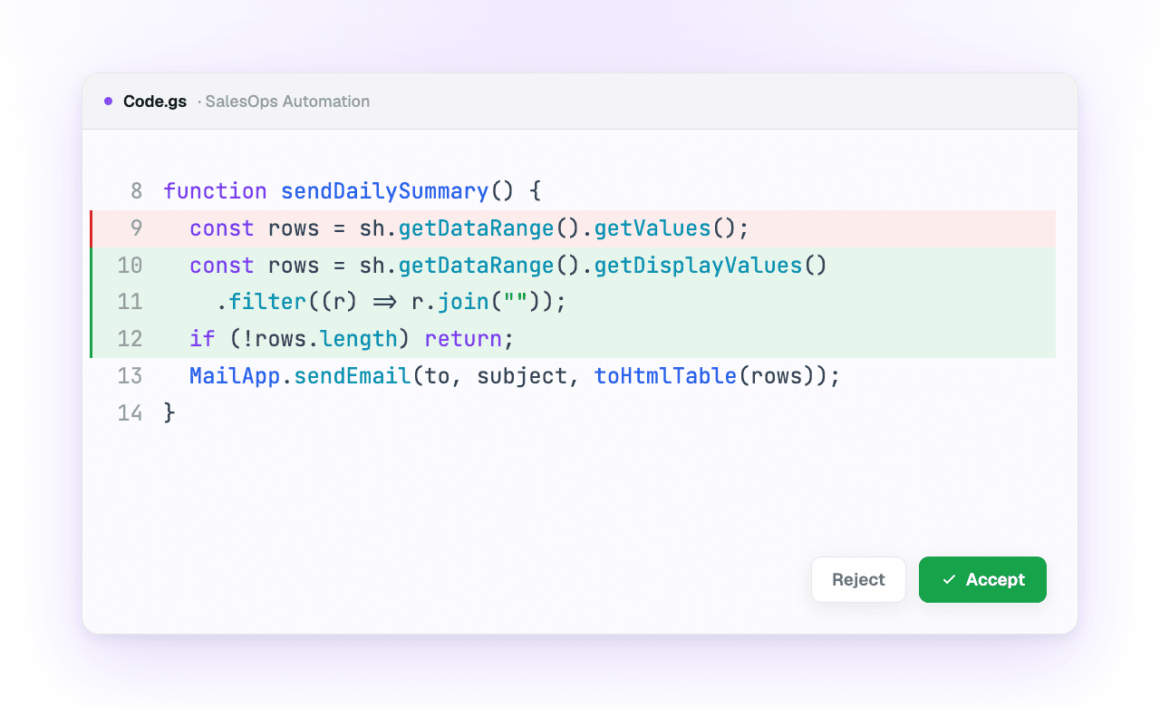Reject the suggested code change
The height and width of the screenshot is (707, 1160).
pos(858,579)
